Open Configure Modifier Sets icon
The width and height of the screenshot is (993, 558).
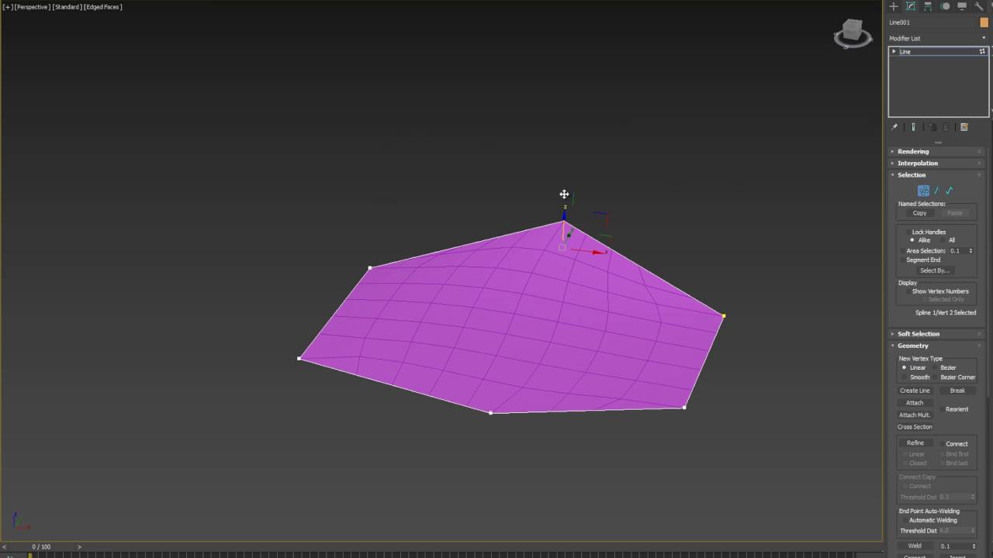[964, 127]
